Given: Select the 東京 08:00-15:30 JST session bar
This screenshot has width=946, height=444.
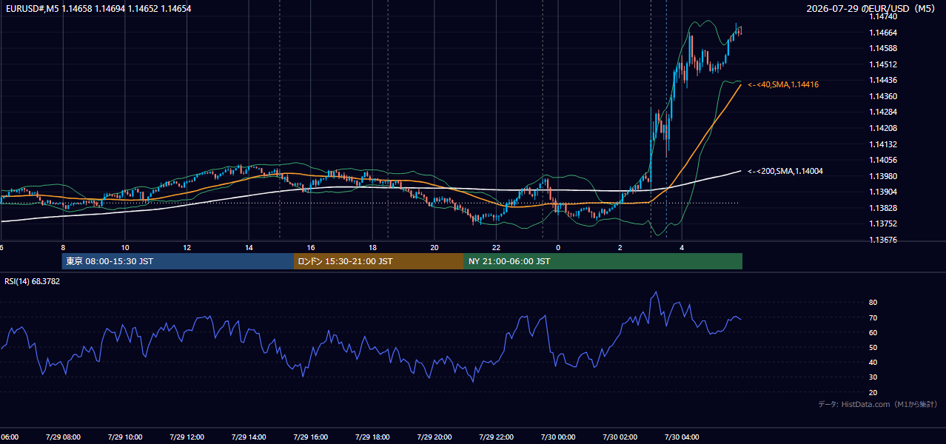Looking at the screenshot, I should [178, 261].
